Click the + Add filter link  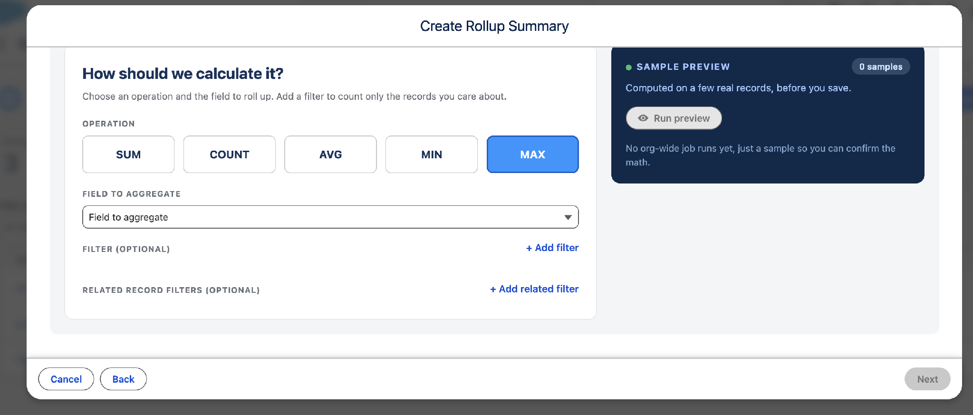coord(552,248)
